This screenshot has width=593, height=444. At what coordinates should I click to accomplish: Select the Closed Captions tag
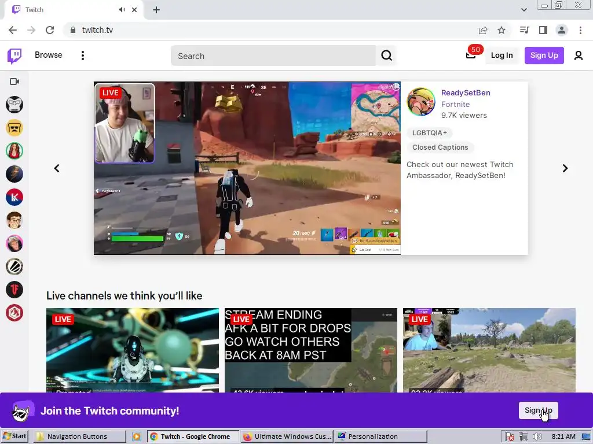point(440,147)
